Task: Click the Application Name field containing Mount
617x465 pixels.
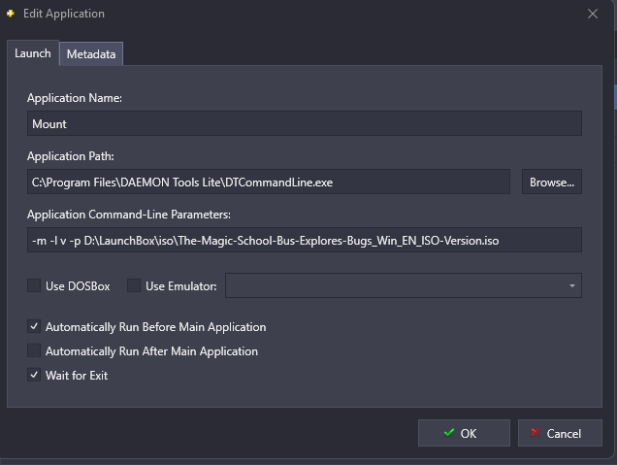Action: (305, 123)
